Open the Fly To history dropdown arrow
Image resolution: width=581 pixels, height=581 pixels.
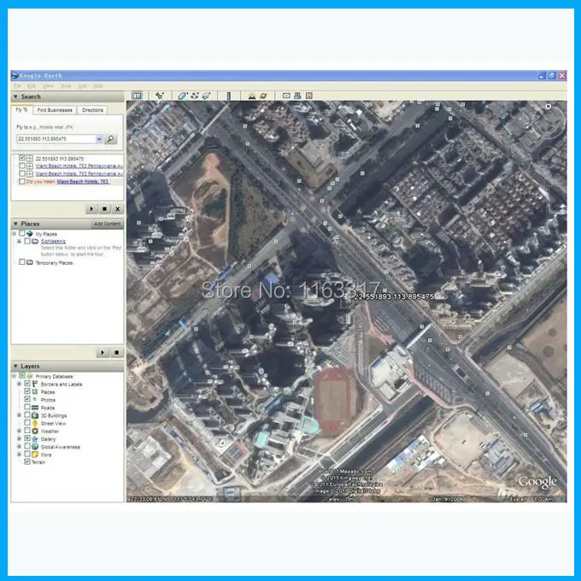pos(99,139)
